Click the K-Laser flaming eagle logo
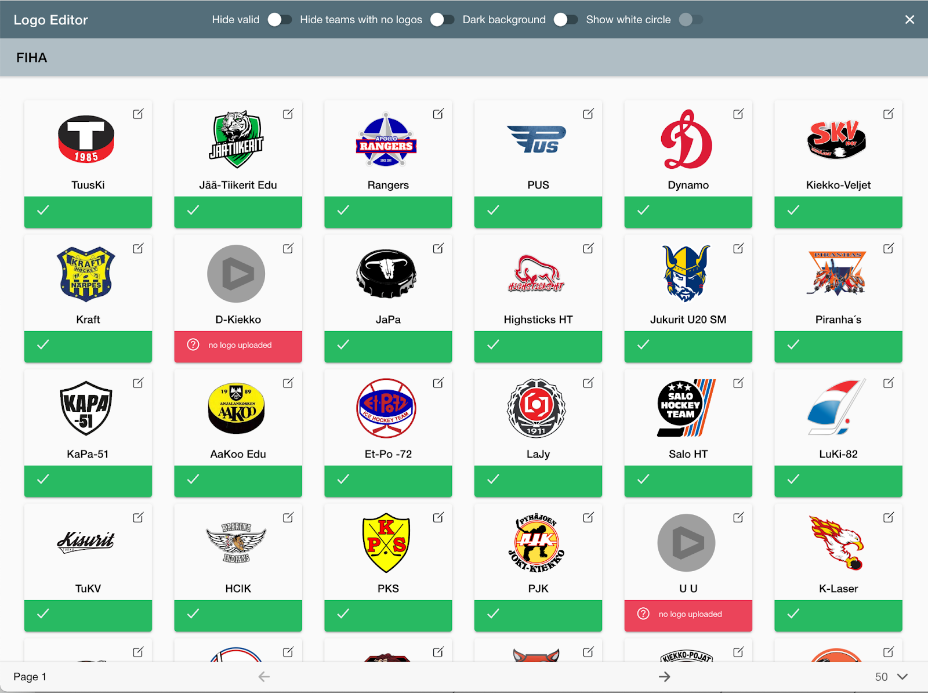Viewport: 928px width, 693px height. (x=836, y=543)
